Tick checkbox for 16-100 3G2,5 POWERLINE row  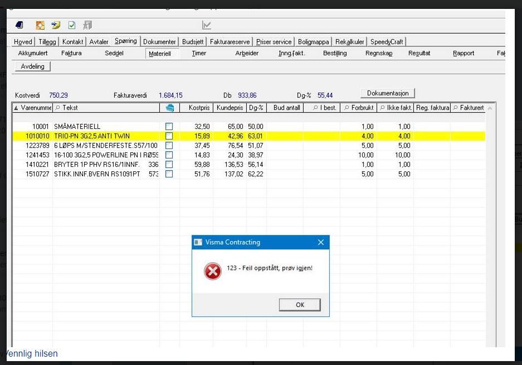(x=169, y=155)
